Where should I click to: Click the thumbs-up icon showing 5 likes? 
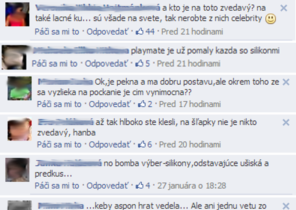(x=139, y=63)
